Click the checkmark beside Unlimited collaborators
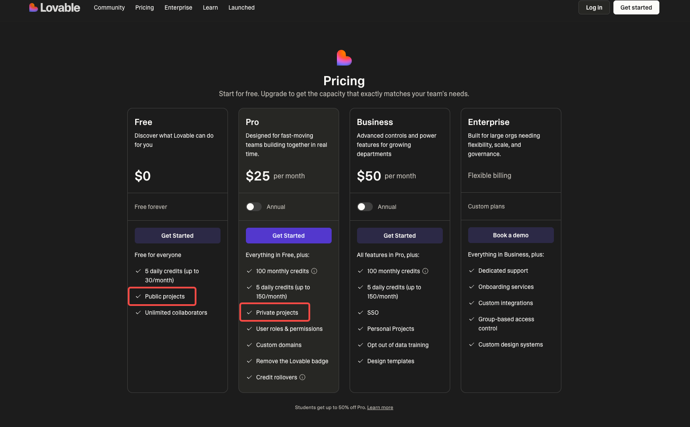The image size is (690, 427). 138,312
